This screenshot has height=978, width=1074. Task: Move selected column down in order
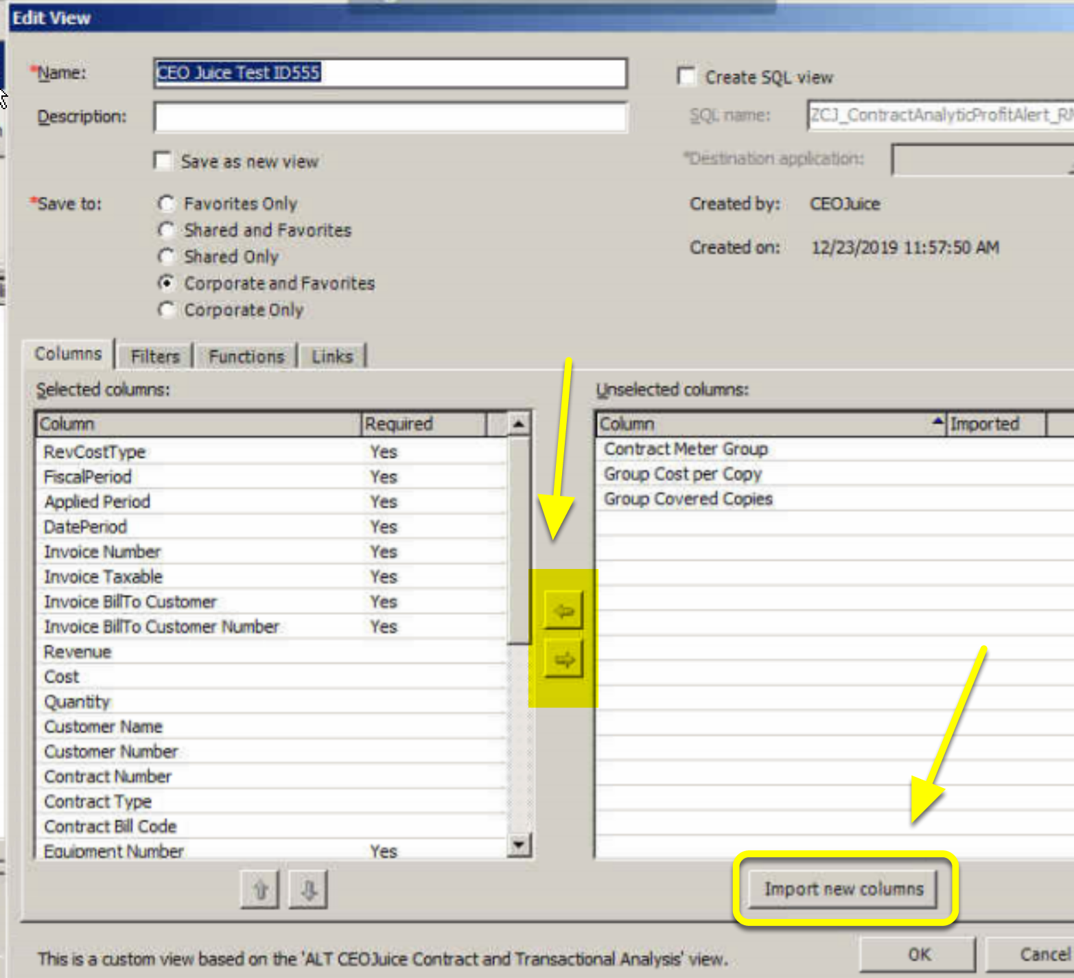[x=308, y=889]
